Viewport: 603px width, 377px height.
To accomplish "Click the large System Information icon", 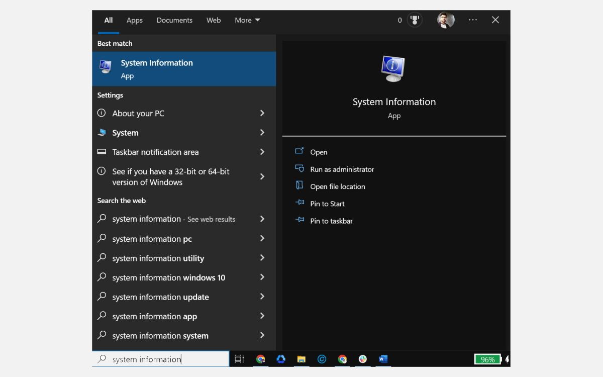I will point(393,68).
